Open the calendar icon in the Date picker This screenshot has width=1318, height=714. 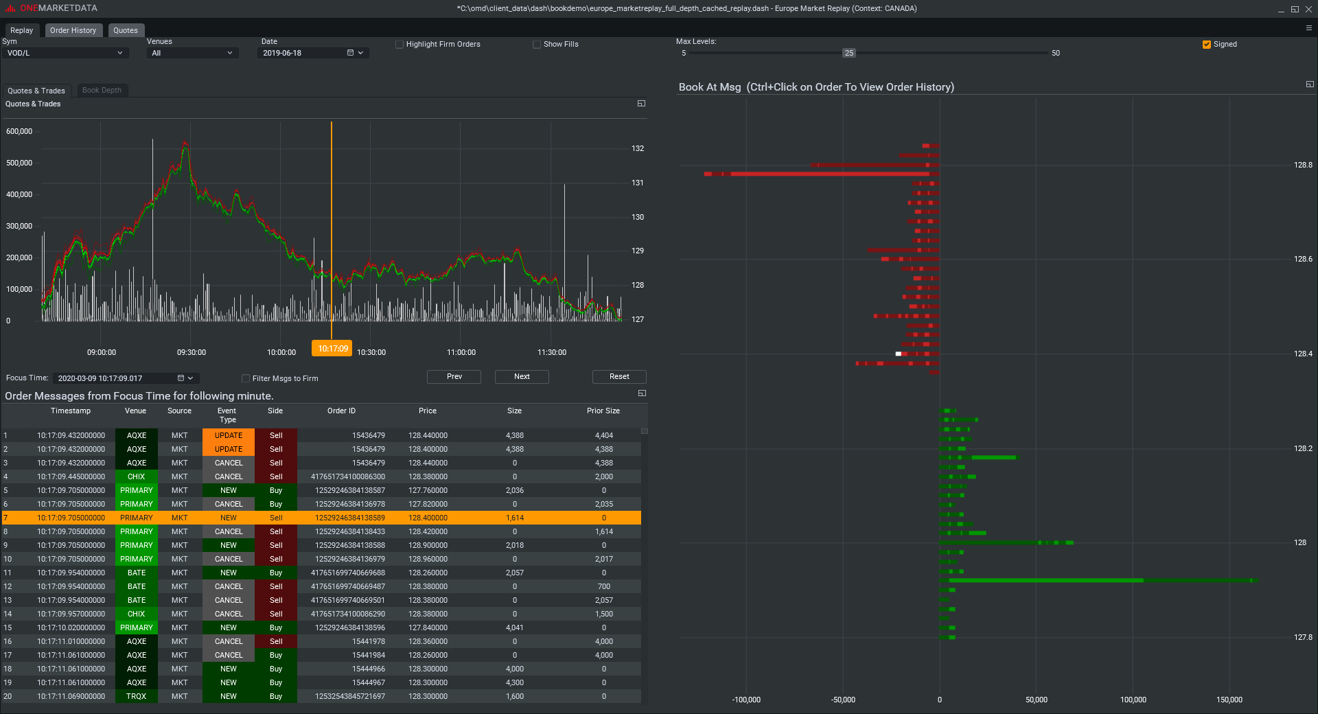pyautogui.click(x=349, y=53)
